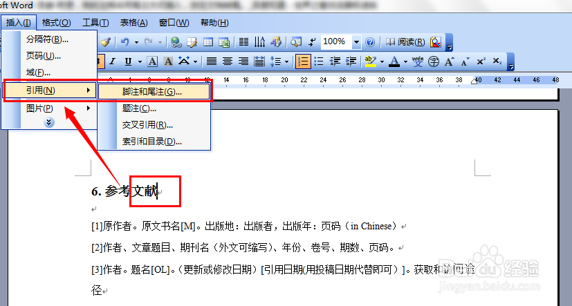Viewport: 572px width, 306px height.
Task: Choose 页码(U)... menu entry
Action: (50, 56)
